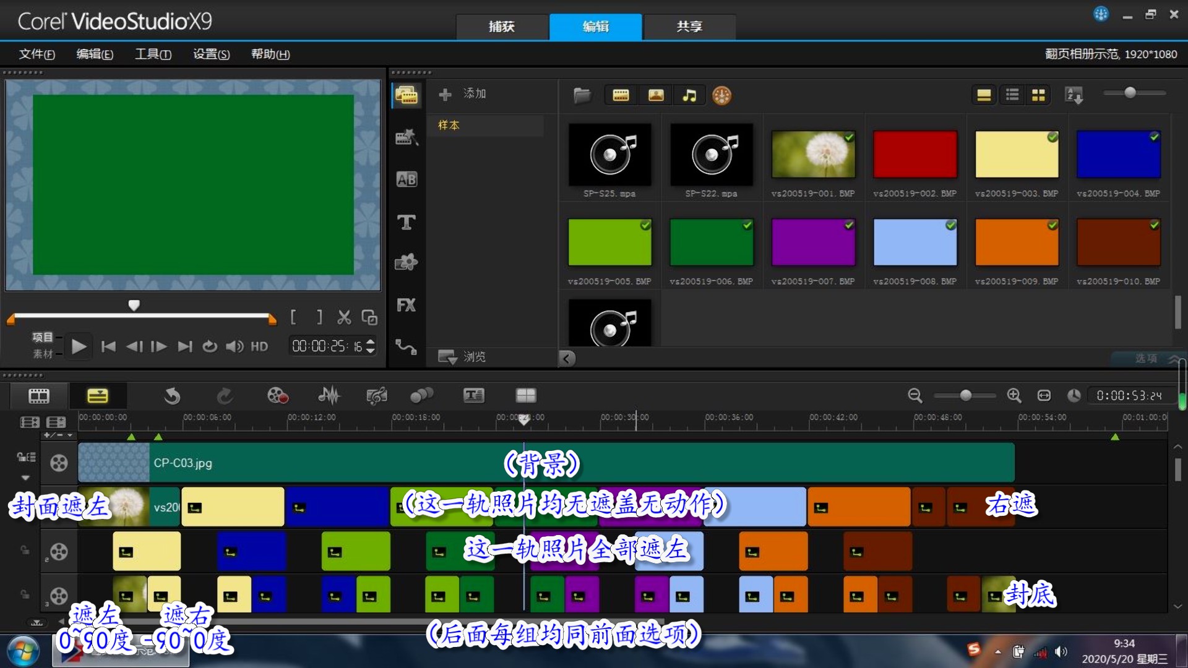This screenshot has height=668, width=1188.
Task: Click the Split Clip scissors icon
Action: tap(344, 317)
